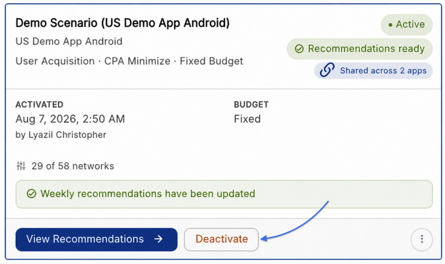Deactivate the Demo Scenario
Image resolution: width=445 pixels, height=264 pixels.
(x=221, y=239)
